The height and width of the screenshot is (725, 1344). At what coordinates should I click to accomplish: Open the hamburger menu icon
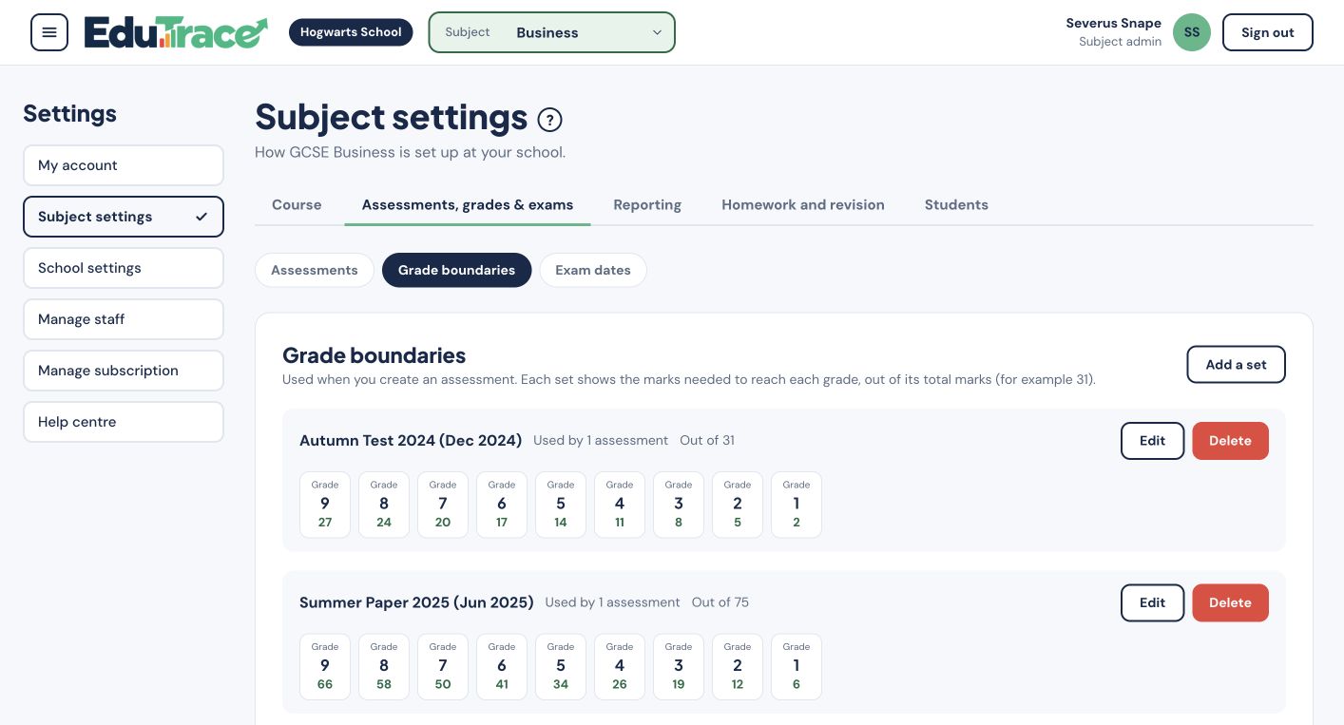click(x=49, y=32)
